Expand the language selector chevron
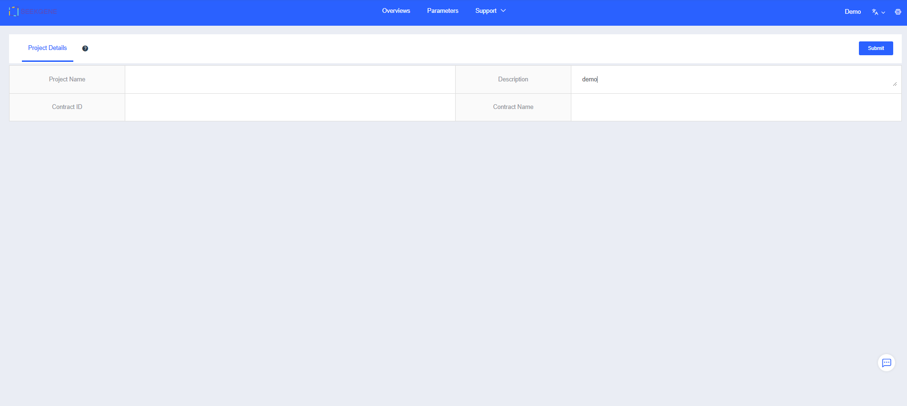The image size is (907, 406). click(x=883, y=12)
